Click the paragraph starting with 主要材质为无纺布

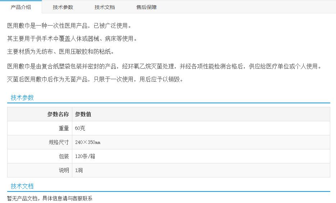(60, 51)
